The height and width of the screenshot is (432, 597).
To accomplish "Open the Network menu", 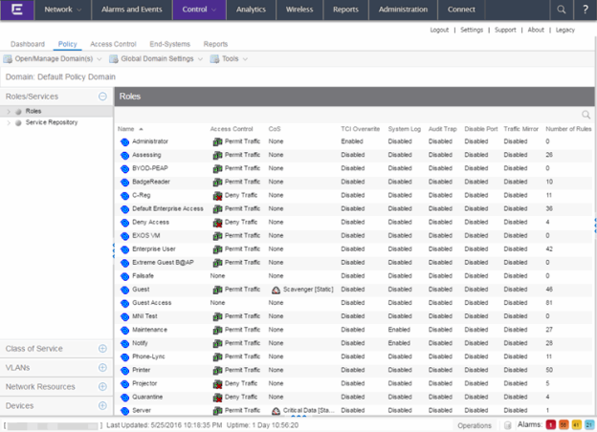I will pos(63,10).
